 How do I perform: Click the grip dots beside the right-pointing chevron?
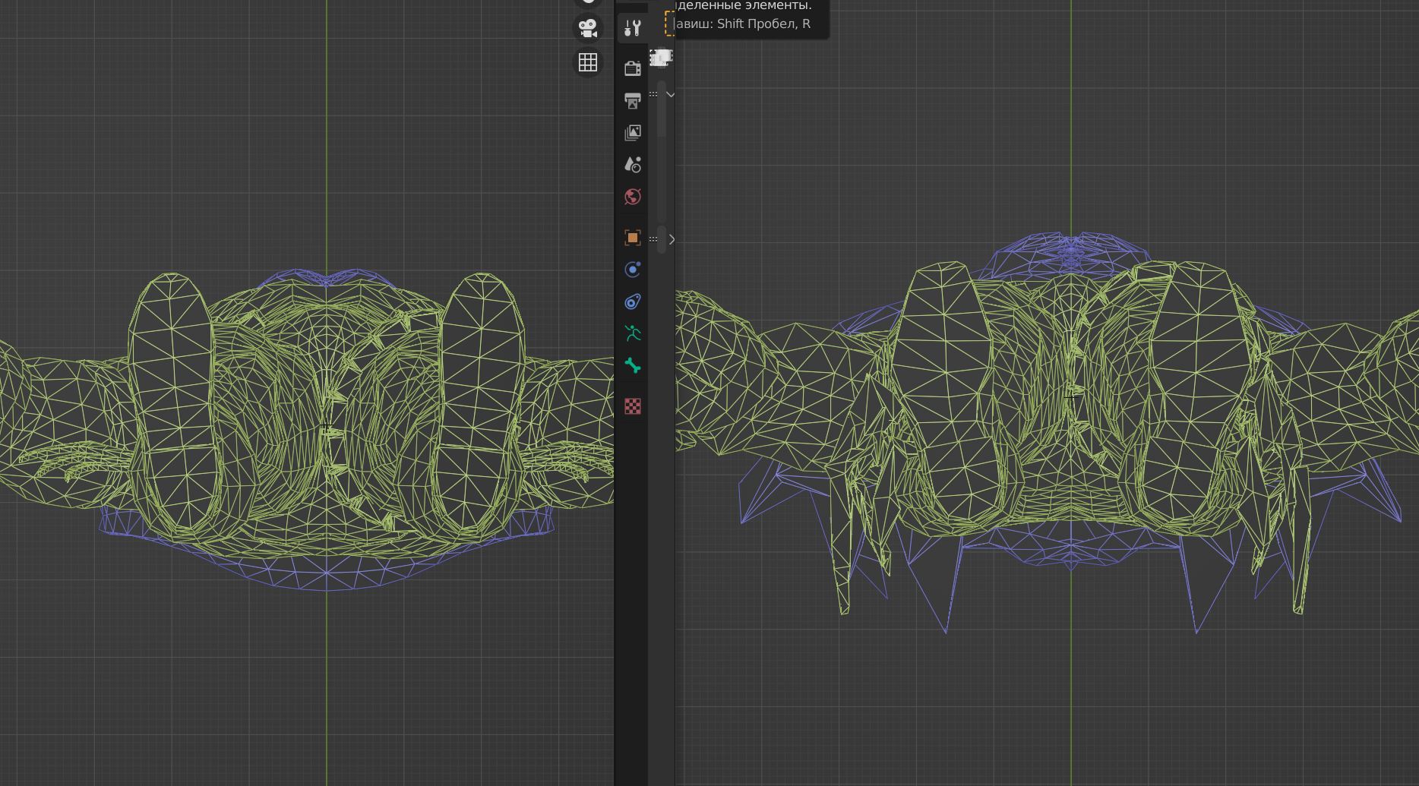[653, 239]
